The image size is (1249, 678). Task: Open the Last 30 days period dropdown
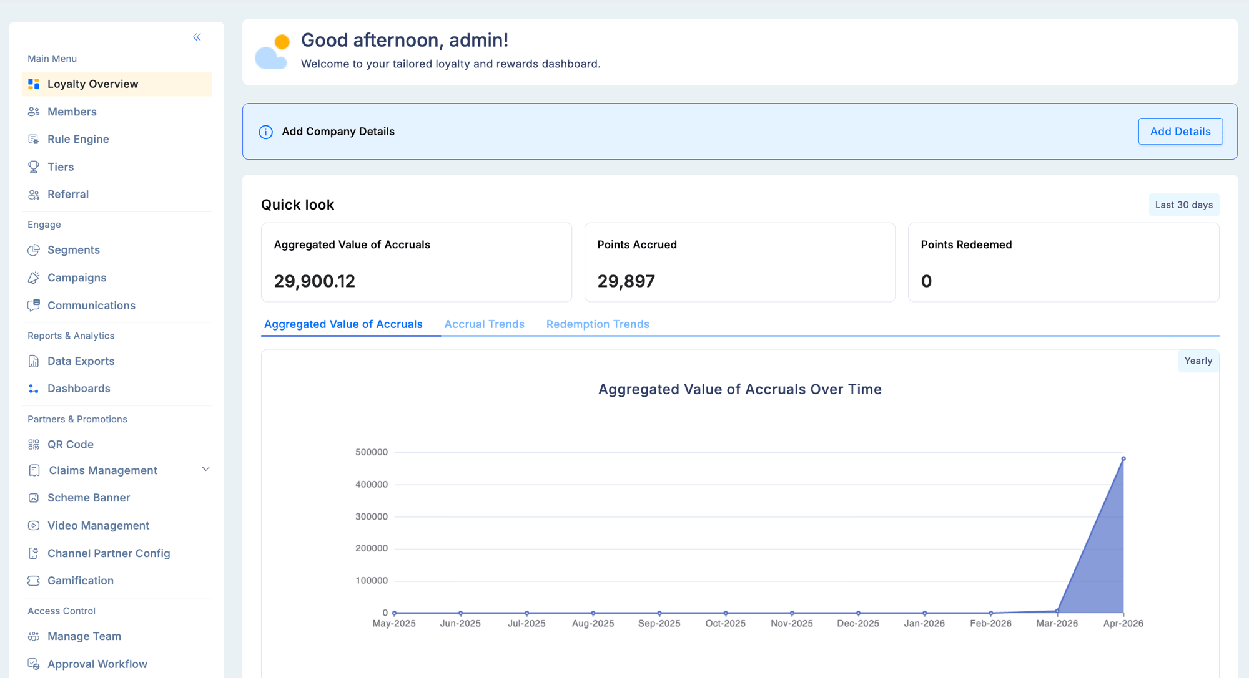[1183, 205]
